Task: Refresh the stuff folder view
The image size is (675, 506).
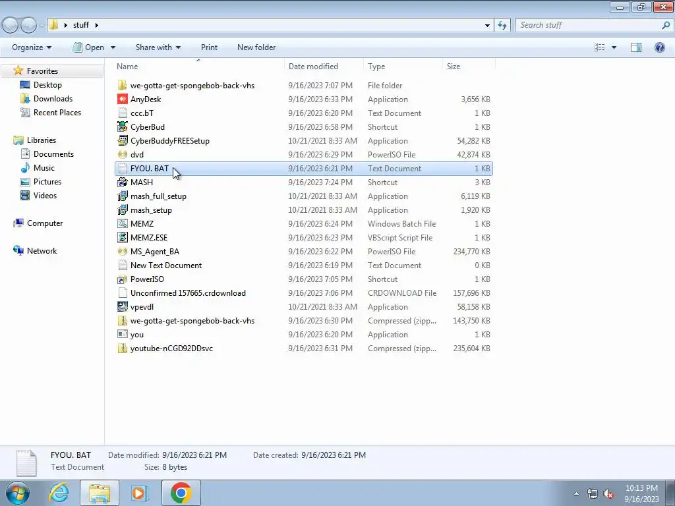Action: click(502, 26)
